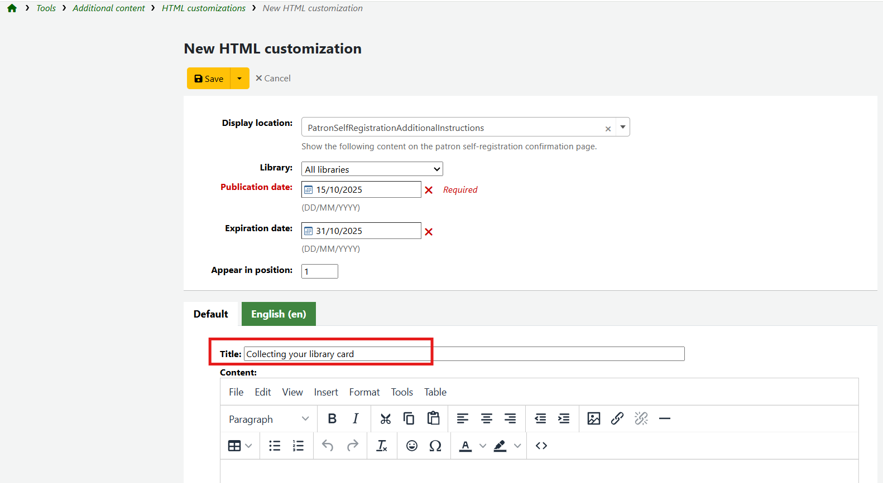This screenshot has height=483, width=883.
Task: Open the text color picker arrow
Action: pos(483,446)
